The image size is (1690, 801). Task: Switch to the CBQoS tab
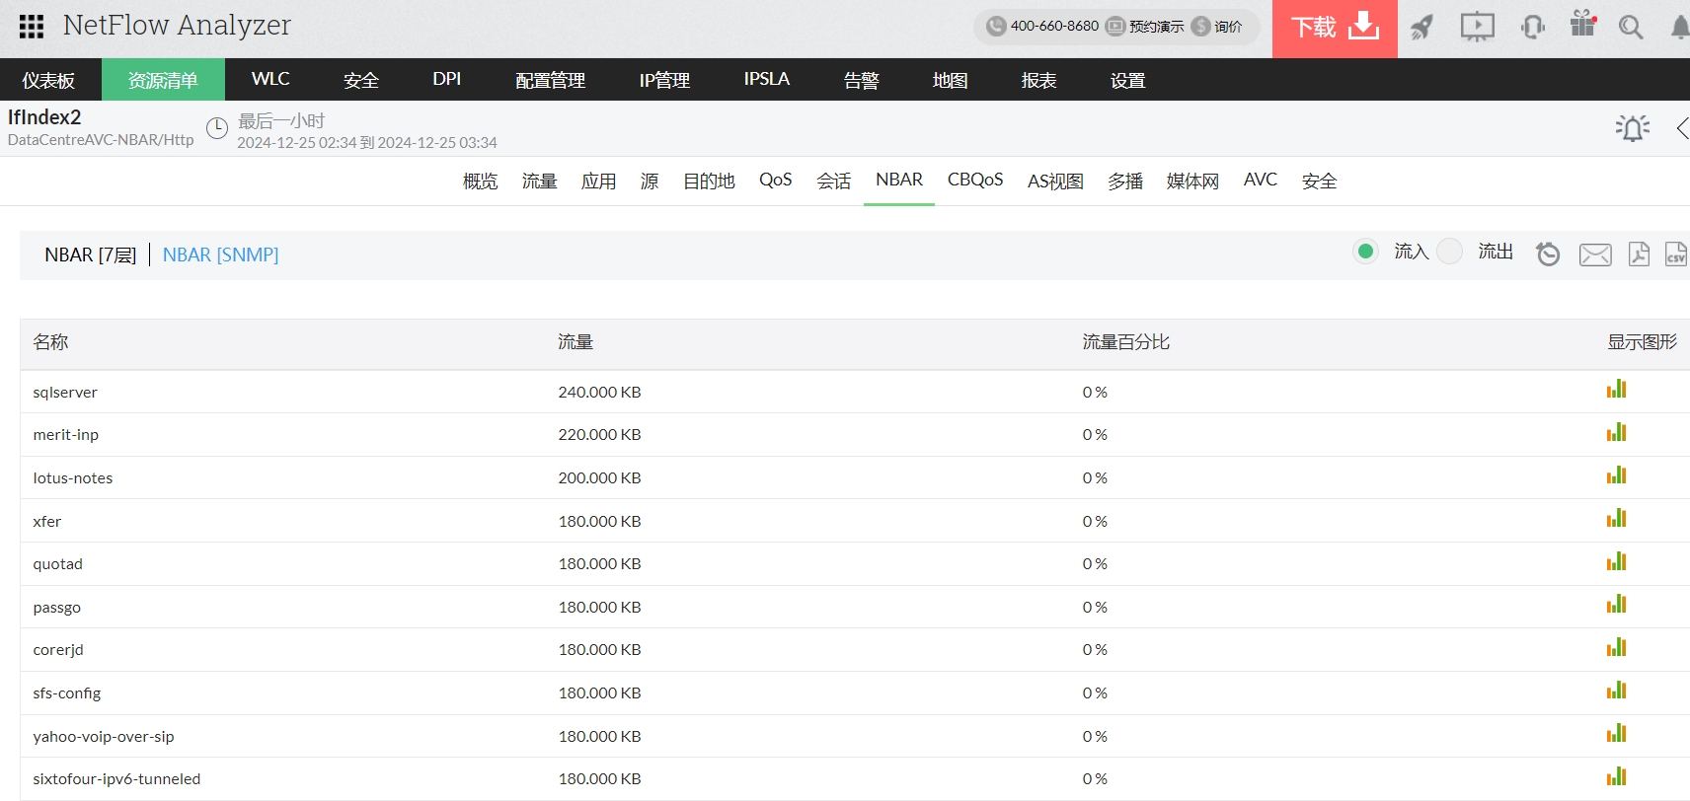974,180
